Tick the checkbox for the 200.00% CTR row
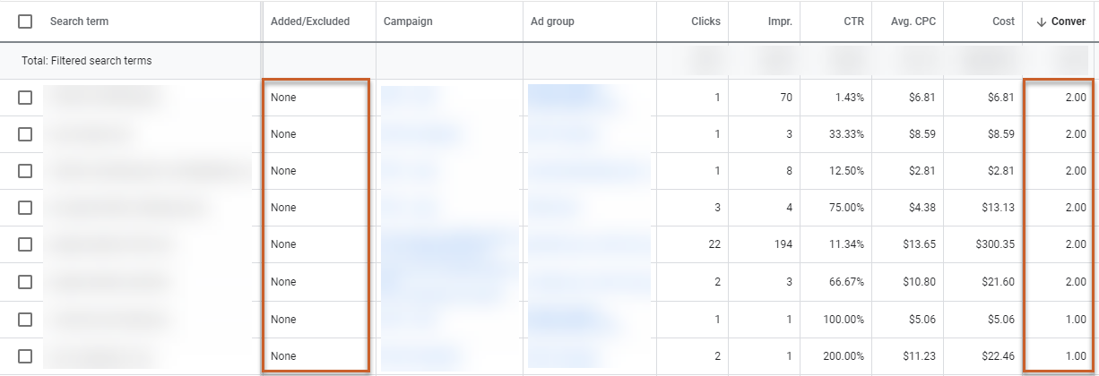The height and width of the screenshot is (376, 1099). (x=25, y=356)
